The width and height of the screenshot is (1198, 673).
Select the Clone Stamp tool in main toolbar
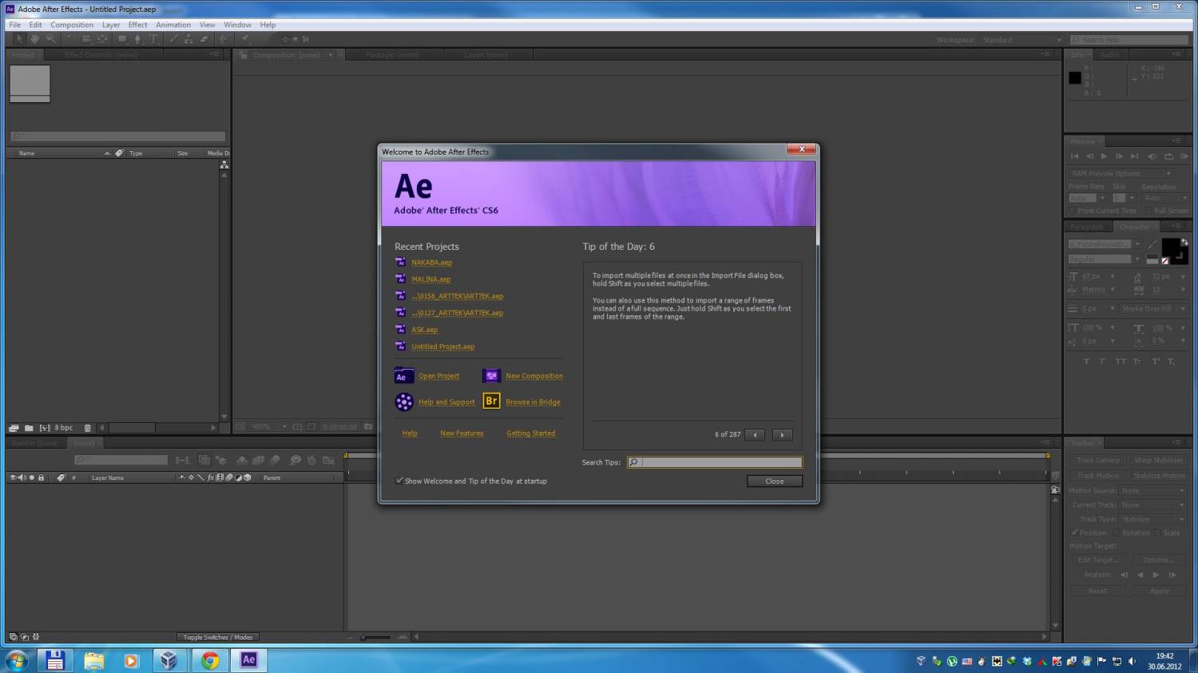pos(188,38)
